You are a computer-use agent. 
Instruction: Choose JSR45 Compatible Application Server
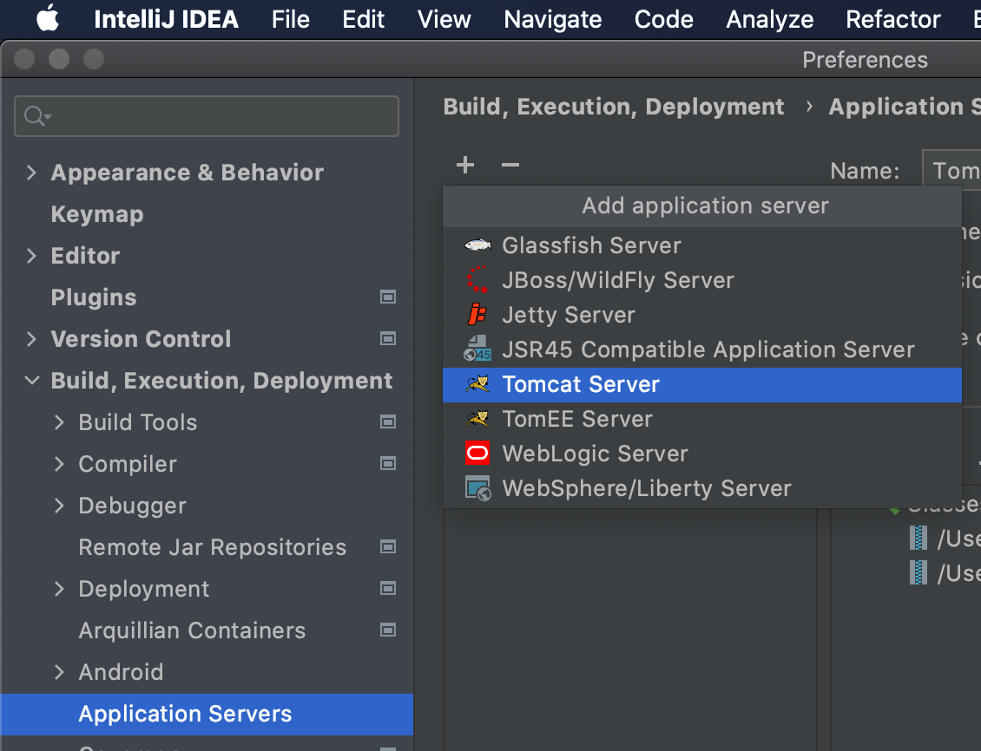pos(702,349)
